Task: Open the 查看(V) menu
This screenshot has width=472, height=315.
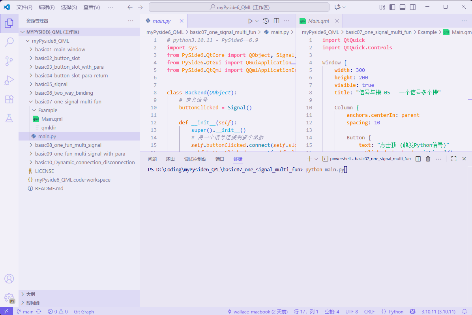Action: tap(92, 7)
